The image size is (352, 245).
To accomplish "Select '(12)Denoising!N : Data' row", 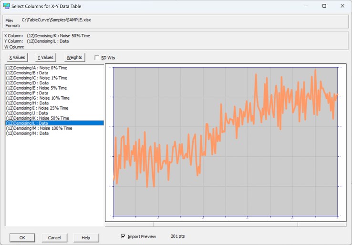I will tap(54, 133).
